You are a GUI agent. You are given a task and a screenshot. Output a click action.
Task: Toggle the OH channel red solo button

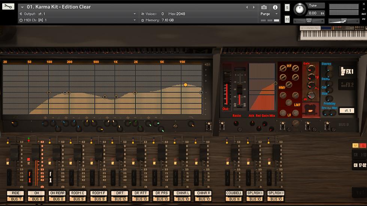(x=28, y=160)
